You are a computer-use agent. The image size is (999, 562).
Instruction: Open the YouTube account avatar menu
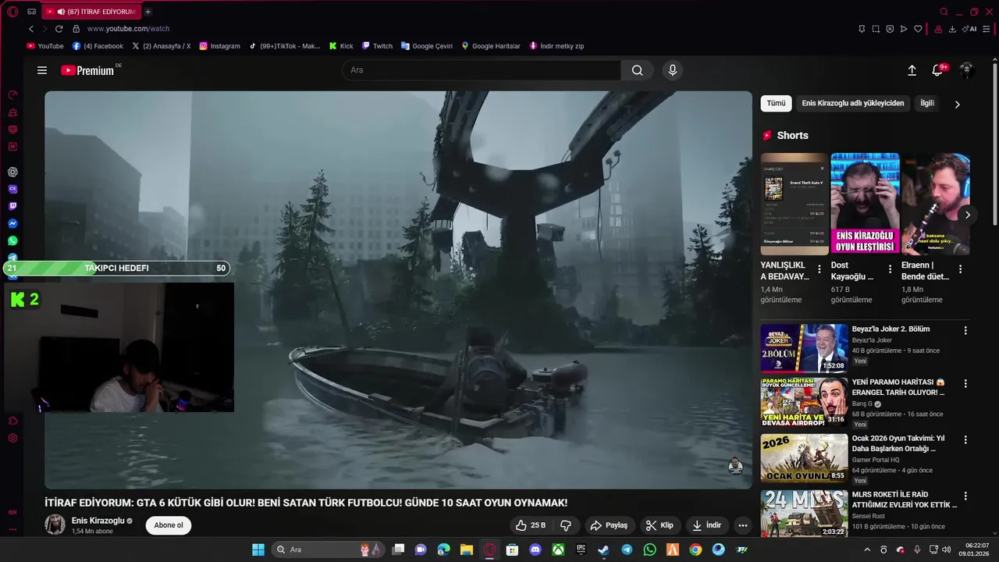pos(966,70)
